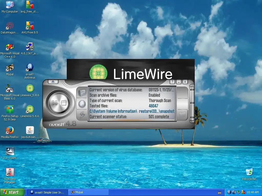262x196 pixels.
Task: Open the Windows start menu
Action: [x=12, y=192]
